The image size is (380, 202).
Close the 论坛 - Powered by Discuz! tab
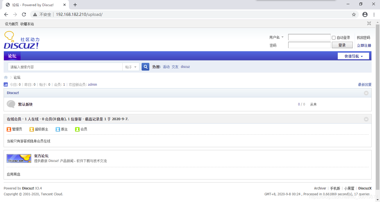pos(65,5)
